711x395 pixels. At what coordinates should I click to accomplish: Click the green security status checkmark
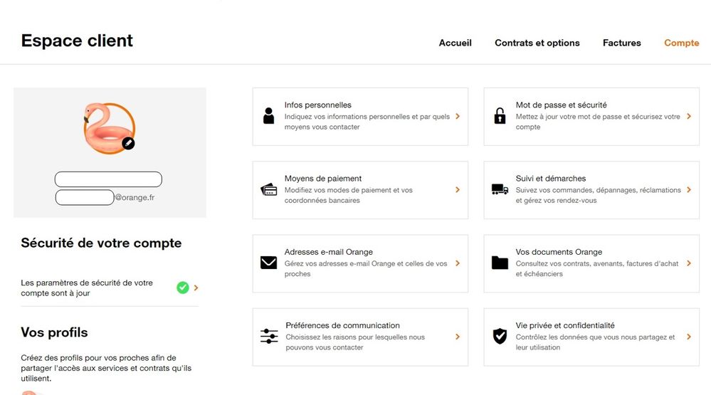[183, 288]
